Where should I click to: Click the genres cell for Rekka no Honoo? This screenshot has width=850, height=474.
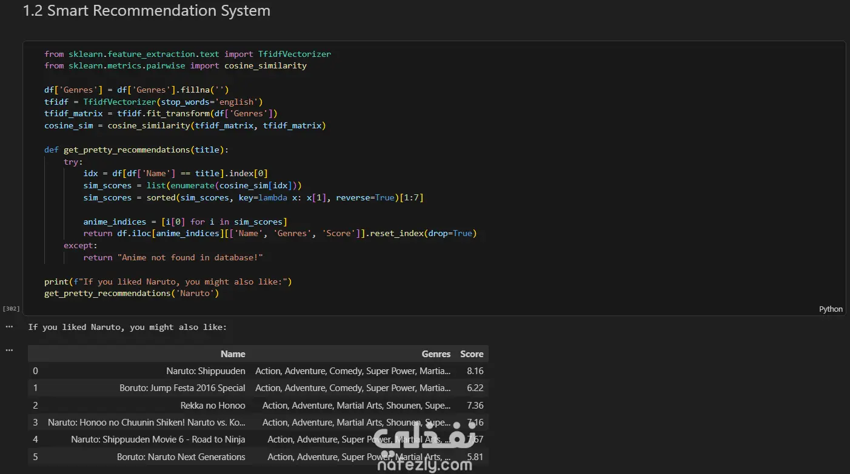pos(356,406)
